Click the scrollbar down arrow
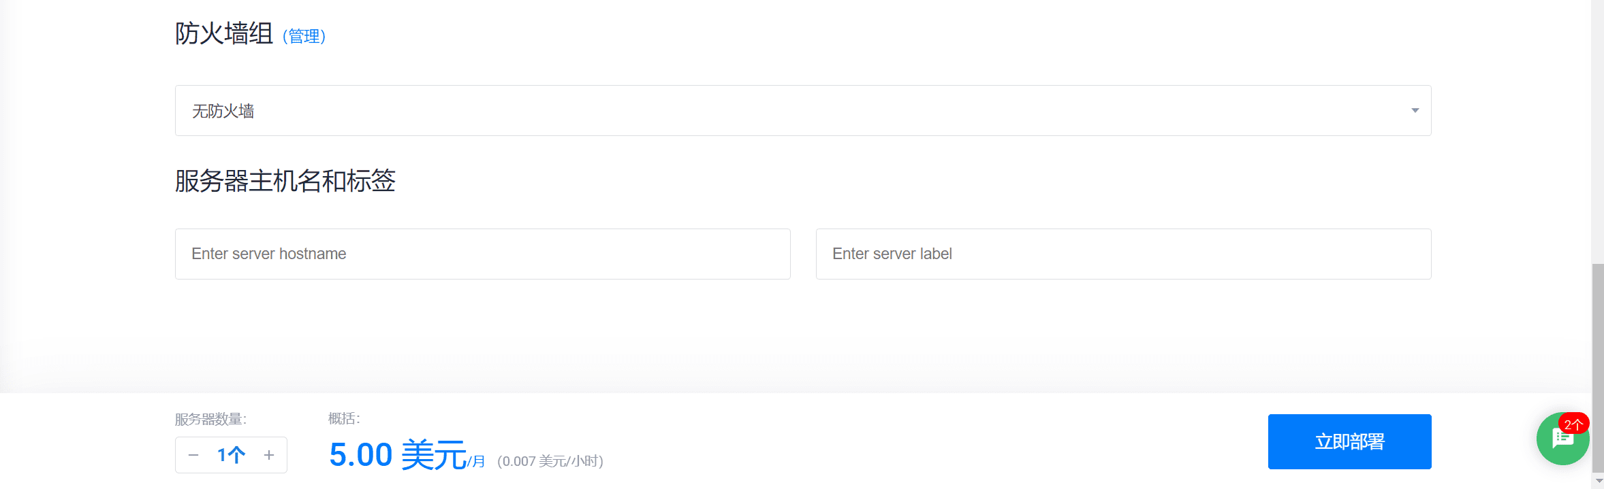1604x489 pixels. [x=1598, y=482]
